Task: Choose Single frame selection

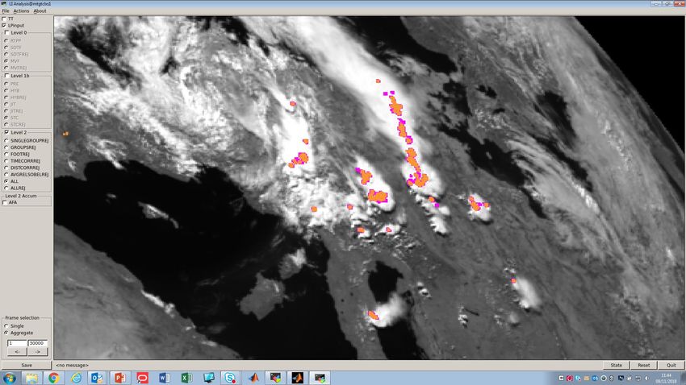Action: tap(6, 326)
